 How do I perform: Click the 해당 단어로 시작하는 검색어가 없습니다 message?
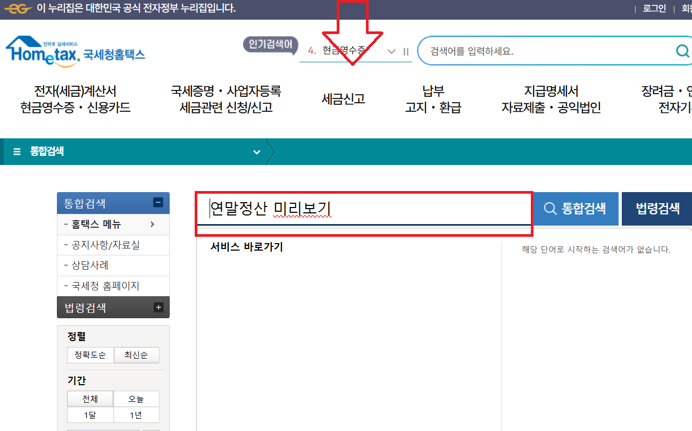point(596,250)
